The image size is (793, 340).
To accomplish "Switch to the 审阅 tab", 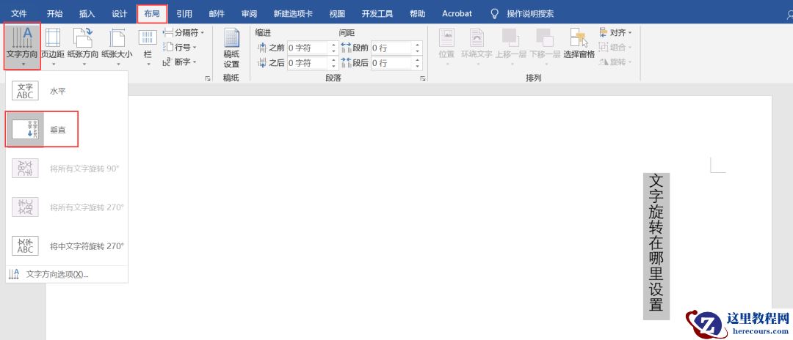I will (x=249, y=14).
